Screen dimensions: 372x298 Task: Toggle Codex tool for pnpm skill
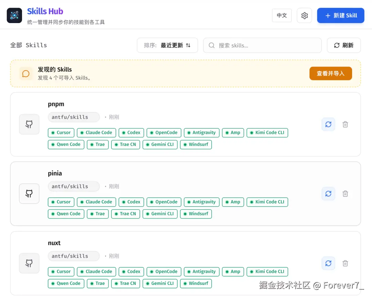click(x=131, y=133)
